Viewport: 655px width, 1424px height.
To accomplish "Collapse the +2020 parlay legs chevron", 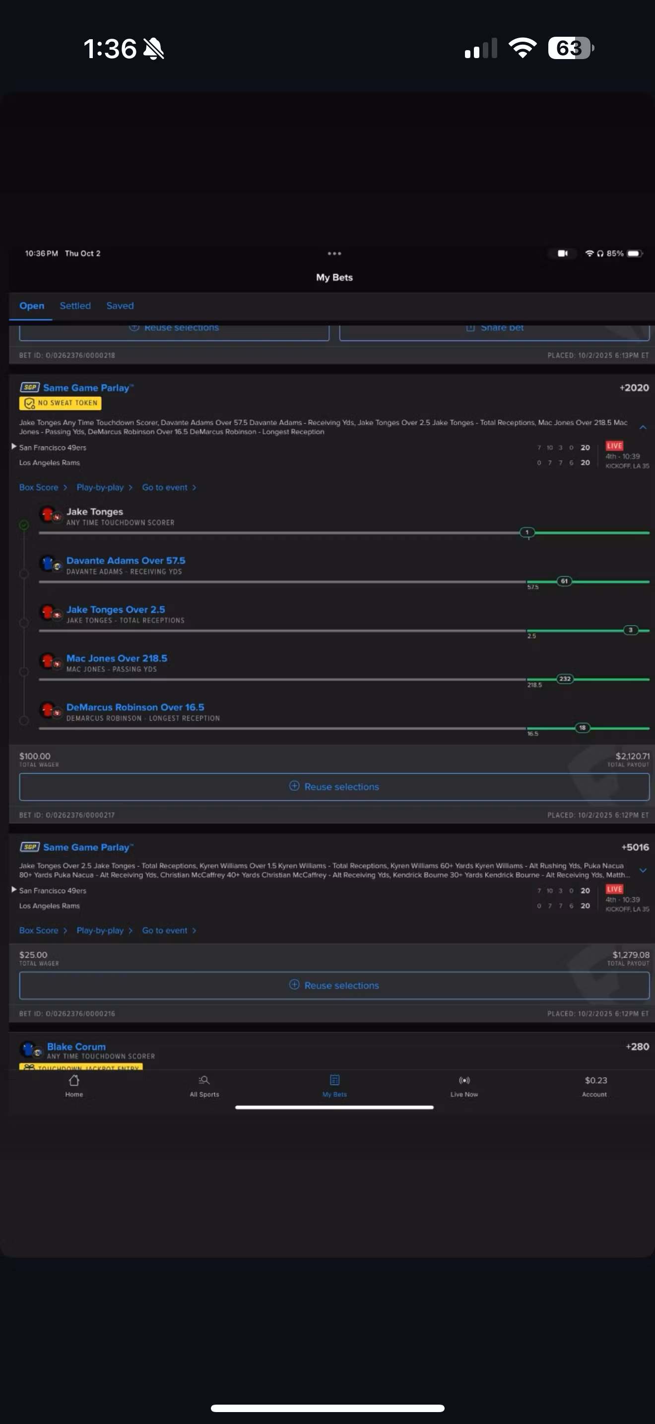I will pyautogui.click(x=643, y=427).
